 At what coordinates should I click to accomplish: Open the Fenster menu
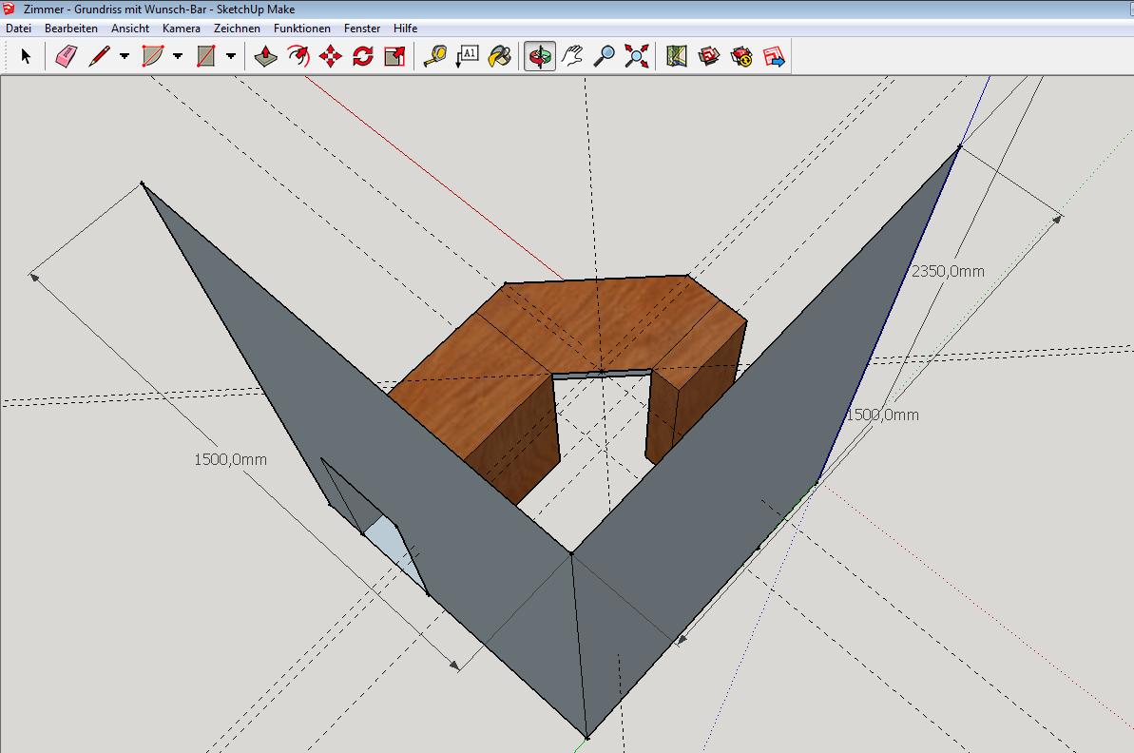click(x=362, y=29)
